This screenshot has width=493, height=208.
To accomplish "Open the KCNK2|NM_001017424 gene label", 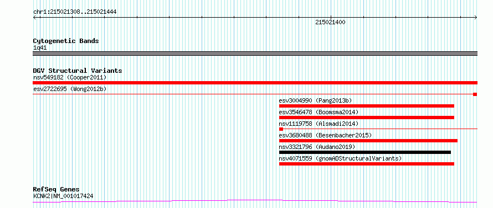I will point(63,196).
